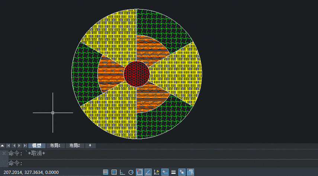Show lineweight using three-line icon
Screen dimensions: 318x176
point(173,172)
